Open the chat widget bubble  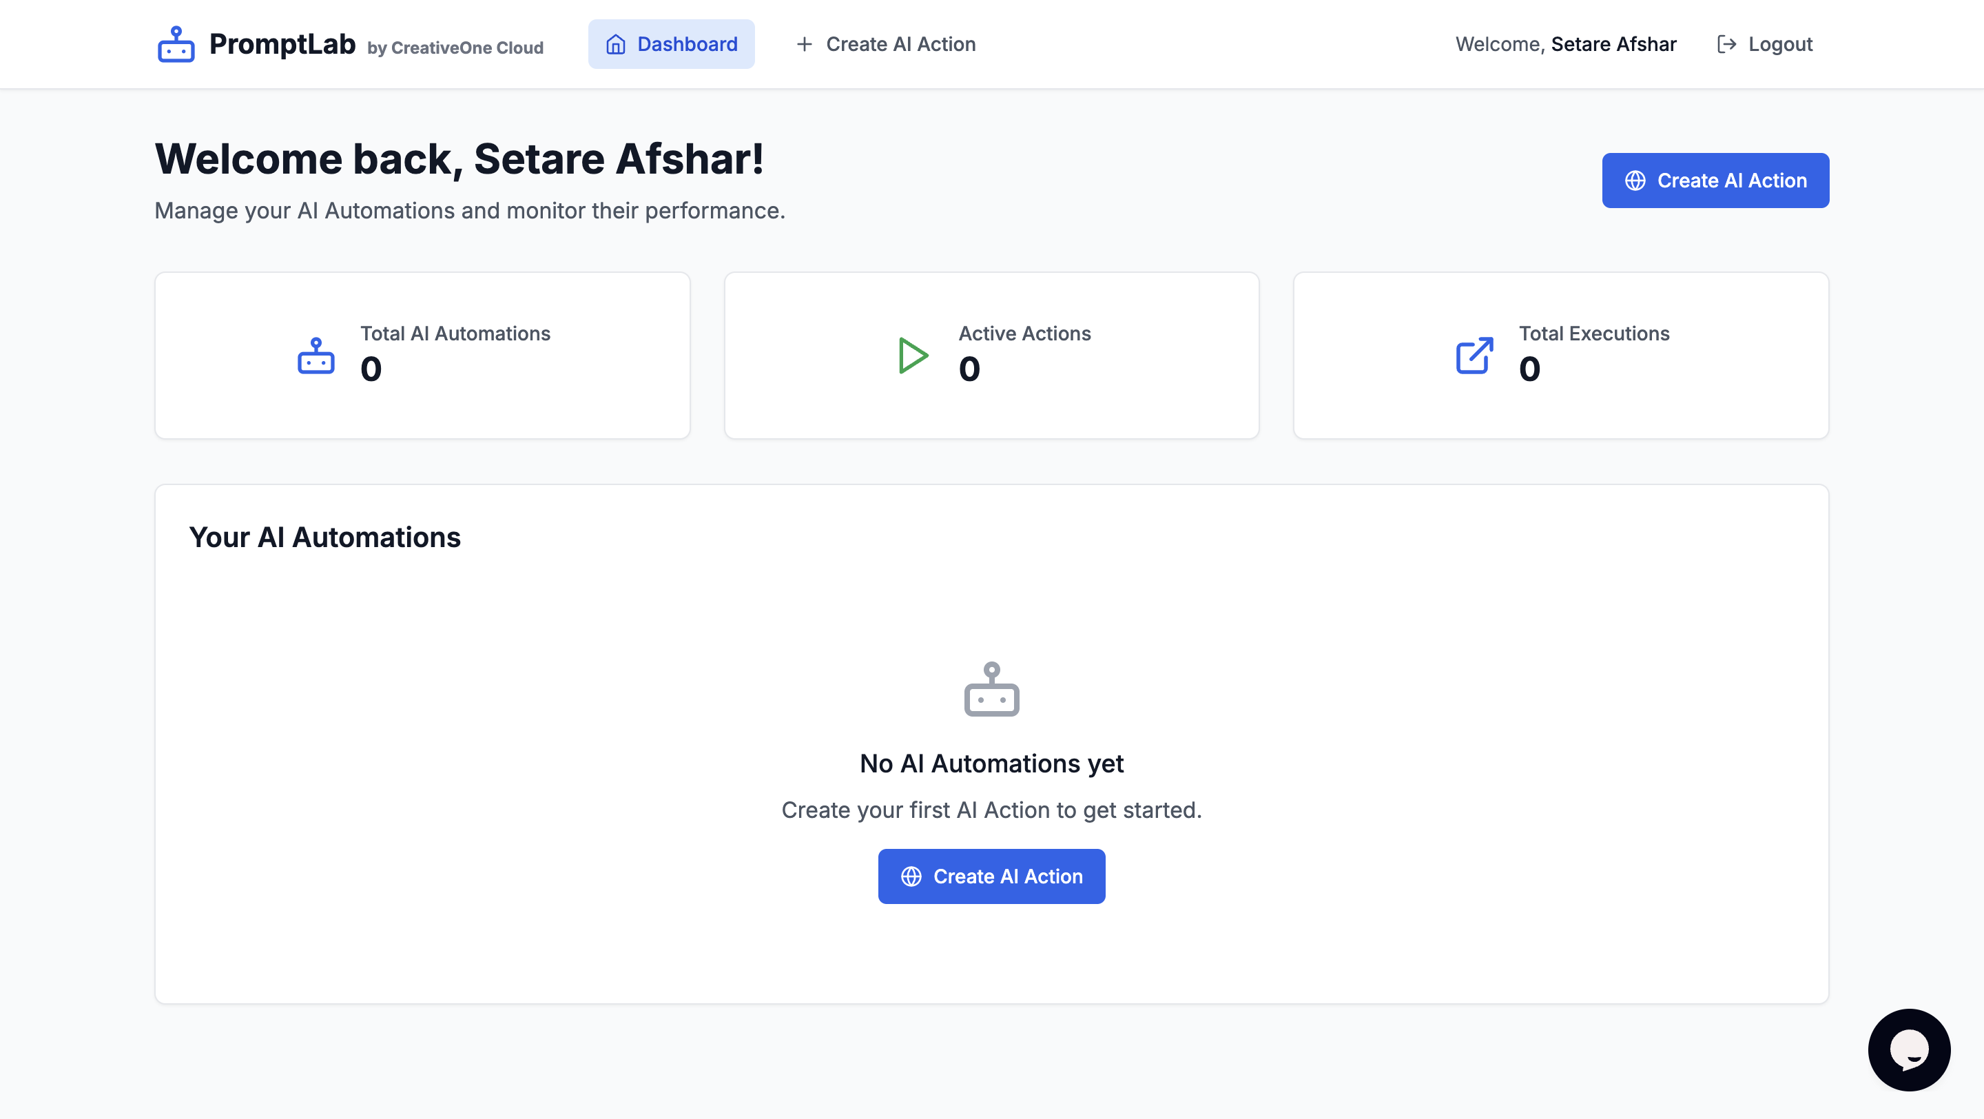pos(1908,1049)
